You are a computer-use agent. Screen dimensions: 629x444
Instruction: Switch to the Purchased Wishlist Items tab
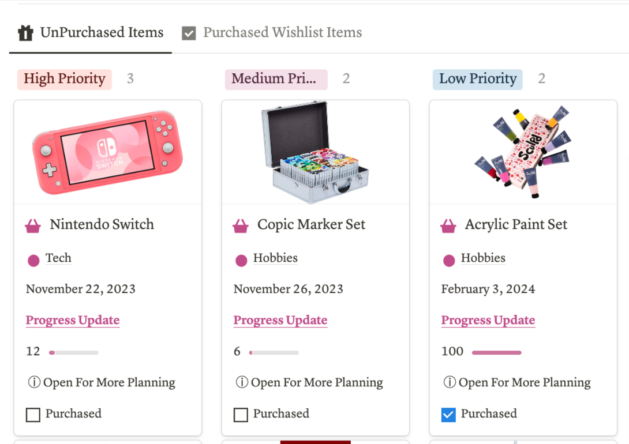pyautogui.click(x=282, y=33)
